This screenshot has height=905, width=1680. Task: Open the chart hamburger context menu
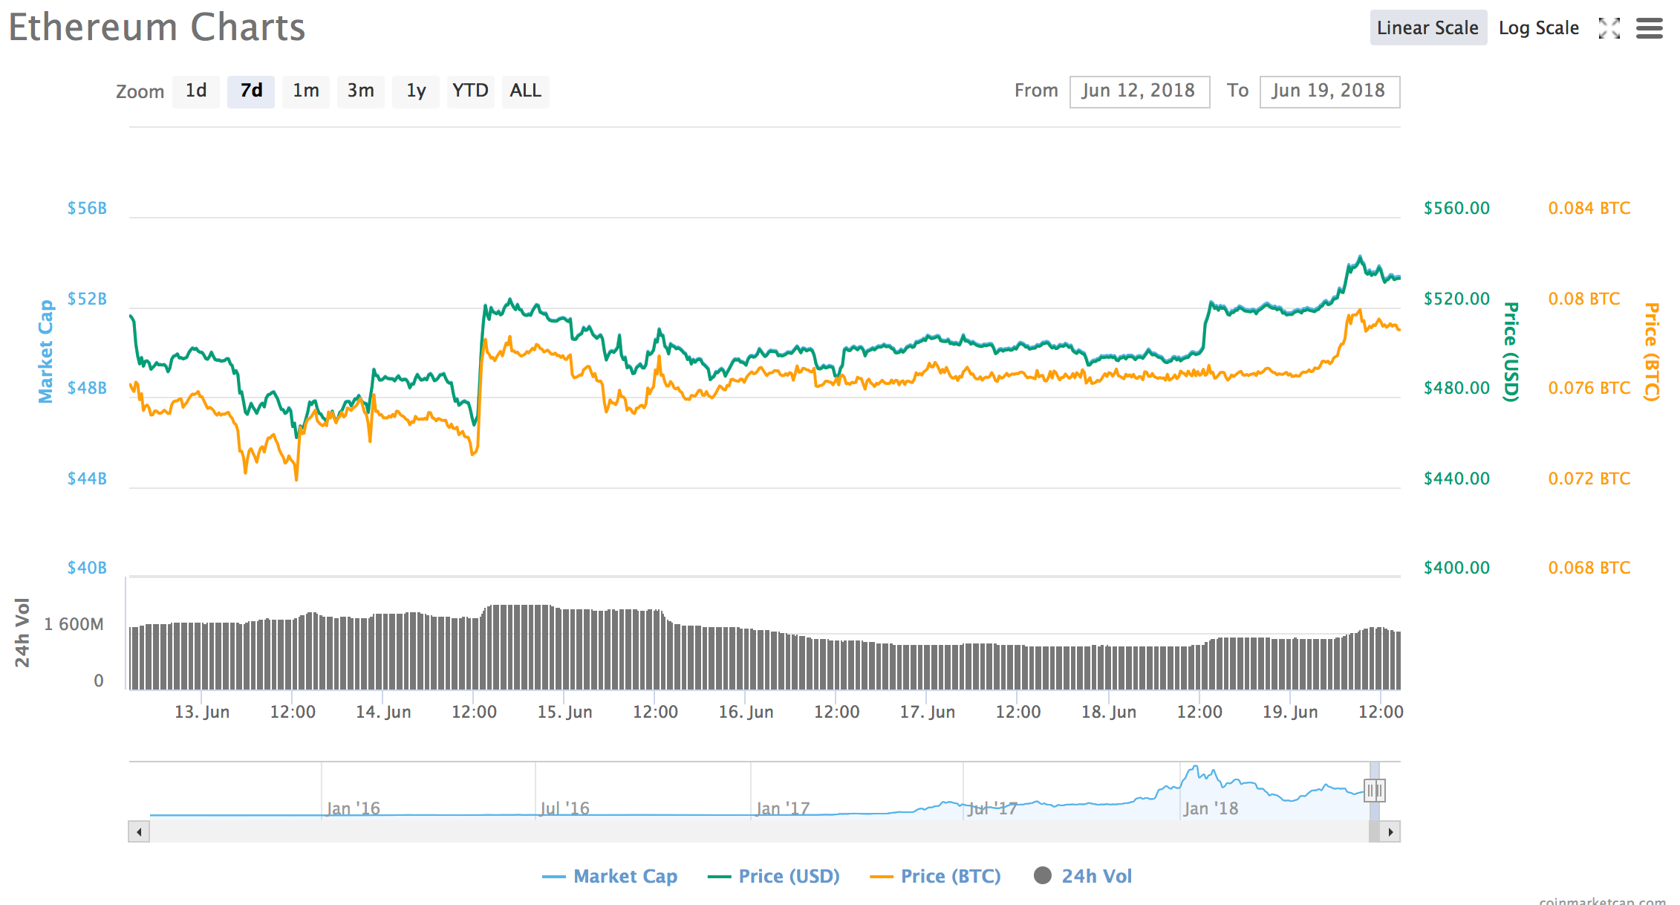tap(1649, 28)
